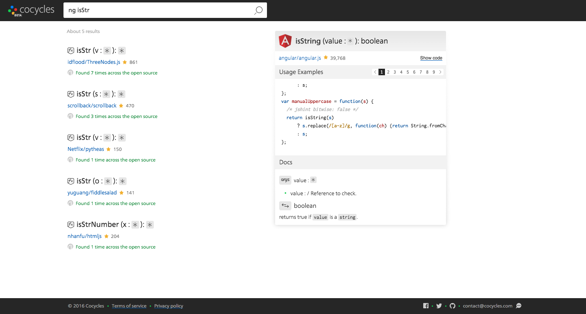
Task: Open the Twitter icon in the footer
Action: tap(439, 305)
